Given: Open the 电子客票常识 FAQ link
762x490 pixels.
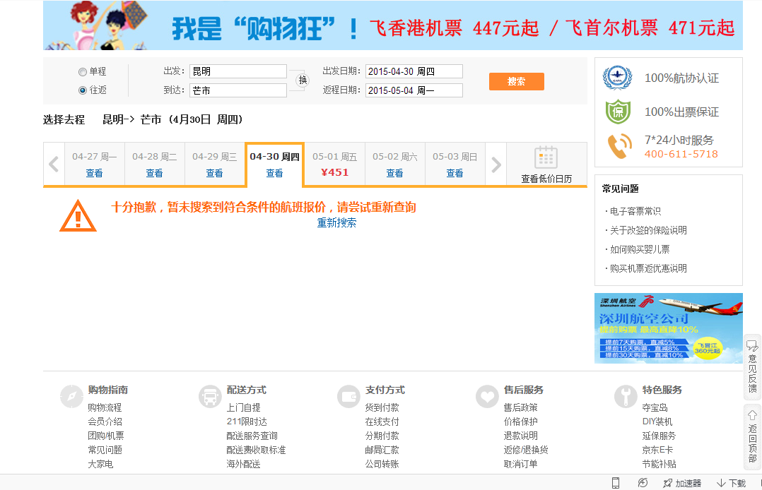Looking at the screenshot, I should (635, 211).
